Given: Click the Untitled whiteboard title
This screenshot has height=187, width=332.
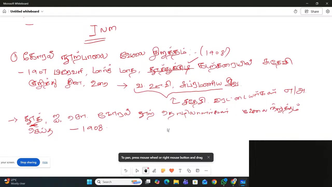Looking at the screenshot, I should pyautogui.click(x=25, y=11).
